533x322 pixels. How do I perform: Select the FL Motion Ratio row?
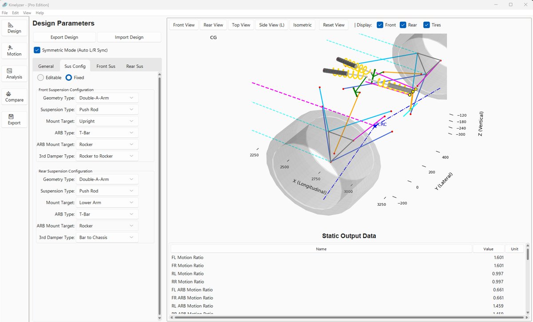pyautogui.click(x=346, y=257)
